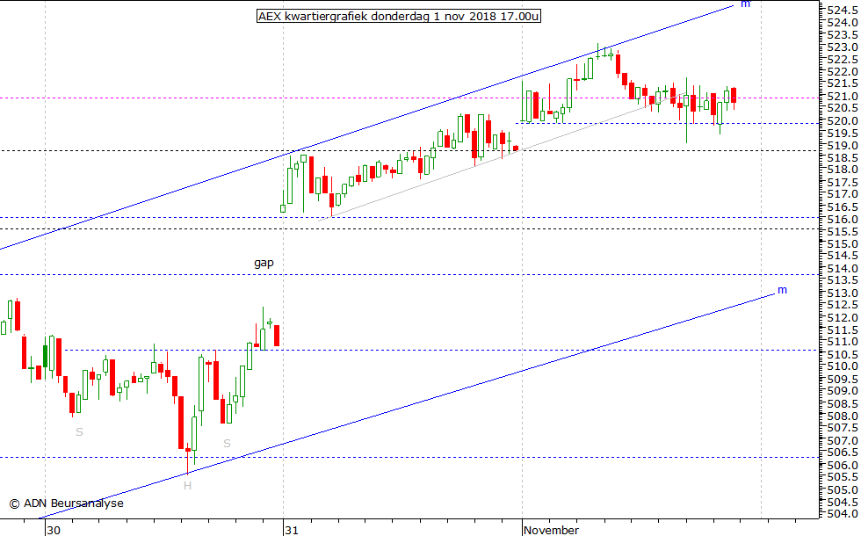Click the chart title 'AEX kwartiergrafiek donderdag 1 nov 2018 17.00u'

pos(399,17)
